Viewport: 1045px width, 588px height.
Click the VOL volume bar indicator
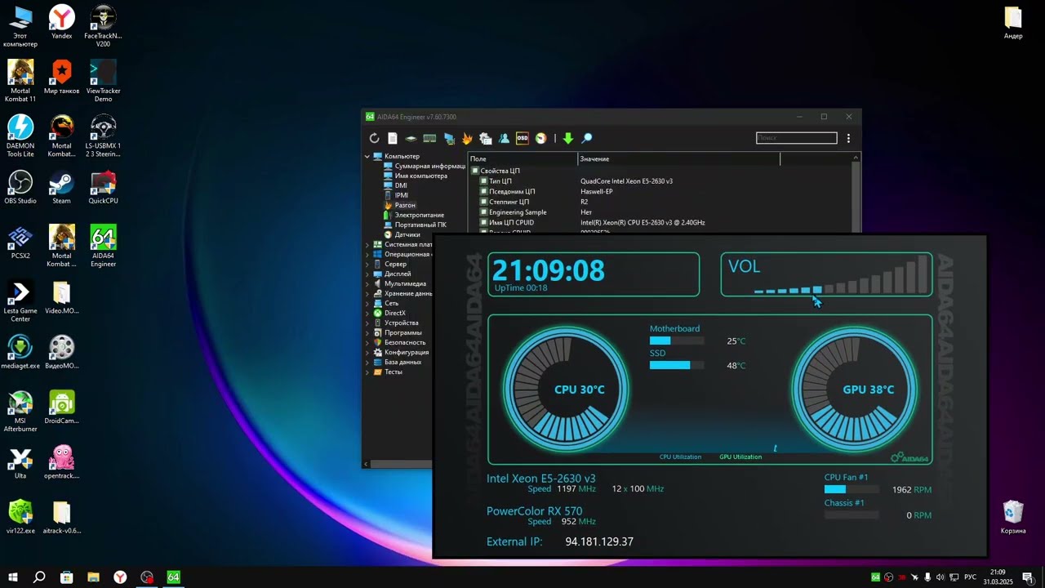[x=841, y=274]
